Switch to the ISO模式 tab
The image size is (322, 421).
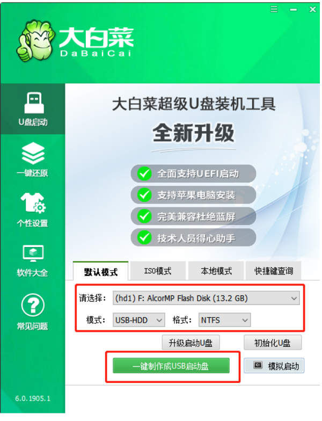click(158, 271)
